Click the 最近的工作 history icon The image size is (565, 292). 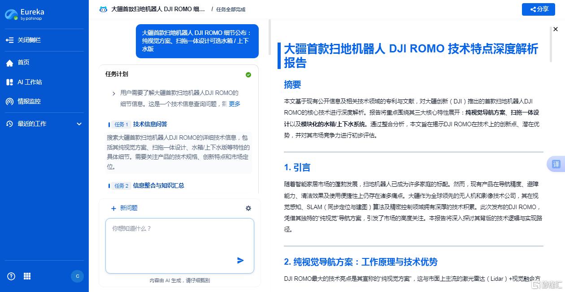[9, 124]
